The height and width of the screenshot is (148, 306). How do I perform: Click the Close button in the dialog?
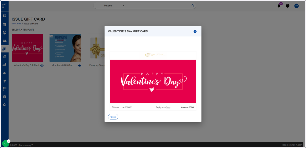click(113, 117)
